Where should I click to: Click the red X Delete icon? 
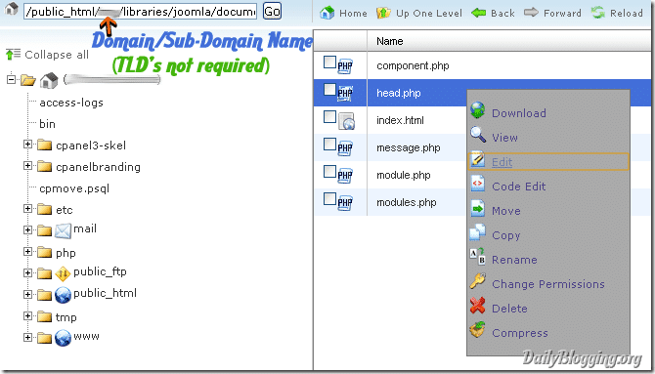tap(477, 306)
